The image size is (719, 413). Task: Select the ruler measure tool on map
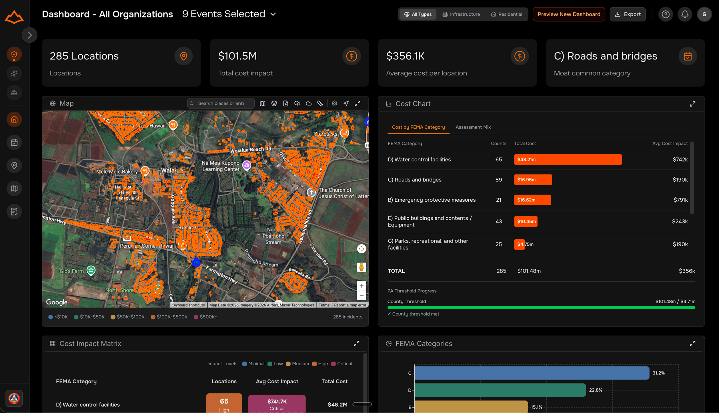(x=320, y=103)
